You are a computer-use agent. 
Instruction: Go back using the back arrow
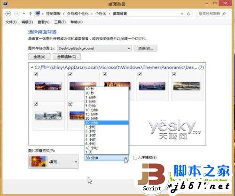8,14
